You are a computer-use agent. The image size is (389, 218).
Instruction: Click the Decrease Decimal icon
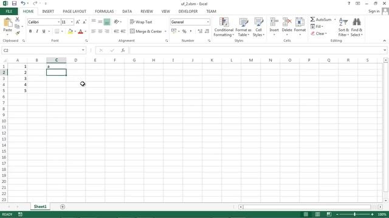(x=207, y=31)
